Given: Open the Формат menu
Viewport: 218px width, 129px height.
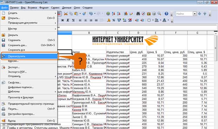Looking at the screenshot, I should [x=44, y=8].
